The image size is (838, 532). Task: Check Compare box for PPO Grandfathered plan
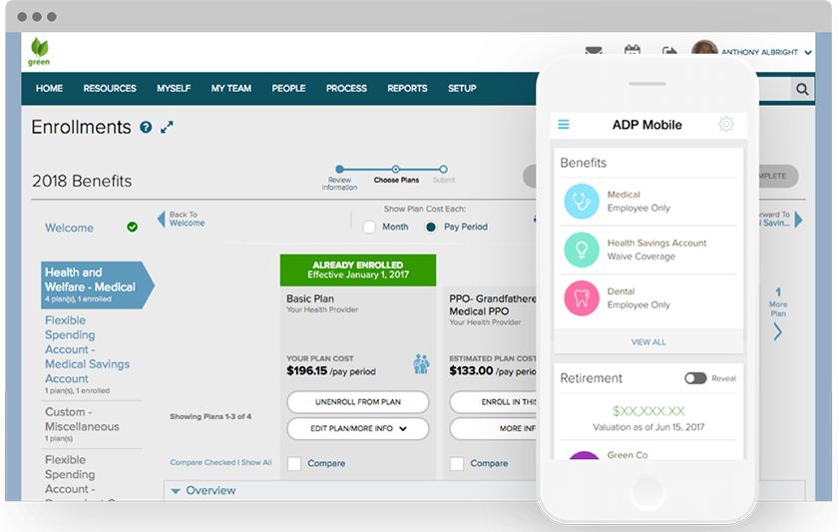click(457, 463)
